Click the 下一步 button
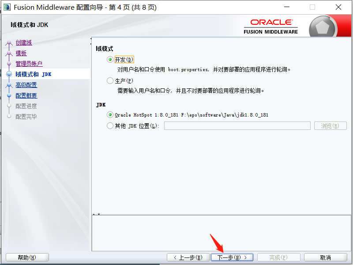 point(232,257)
